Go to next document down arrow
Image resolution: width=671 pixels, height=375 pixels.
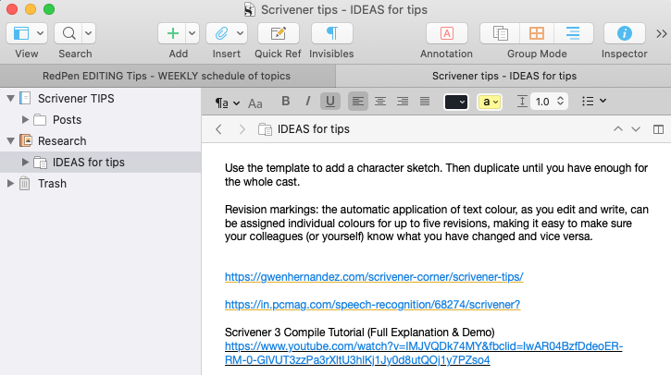[x=636, y=129]
